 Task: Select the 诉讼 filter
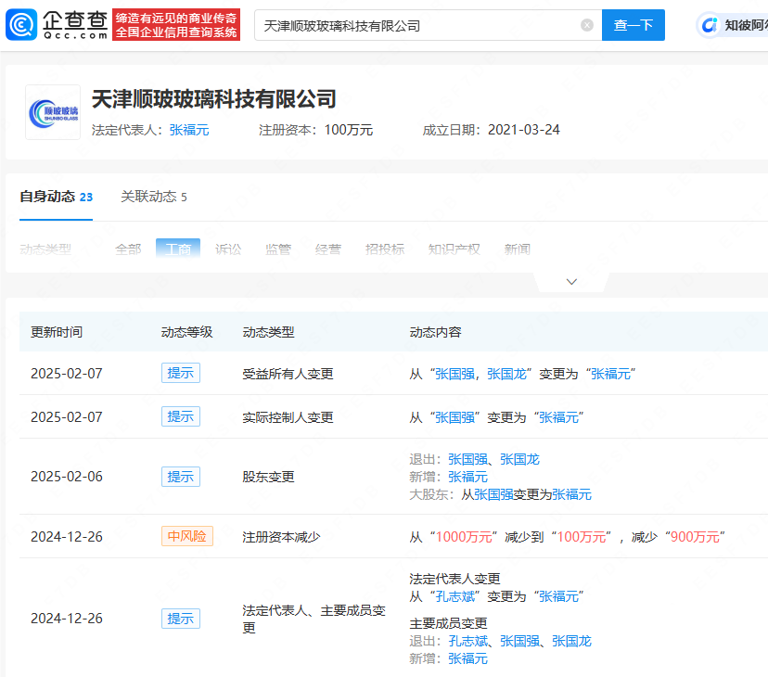pyautogui.click(x=228, y=249)
